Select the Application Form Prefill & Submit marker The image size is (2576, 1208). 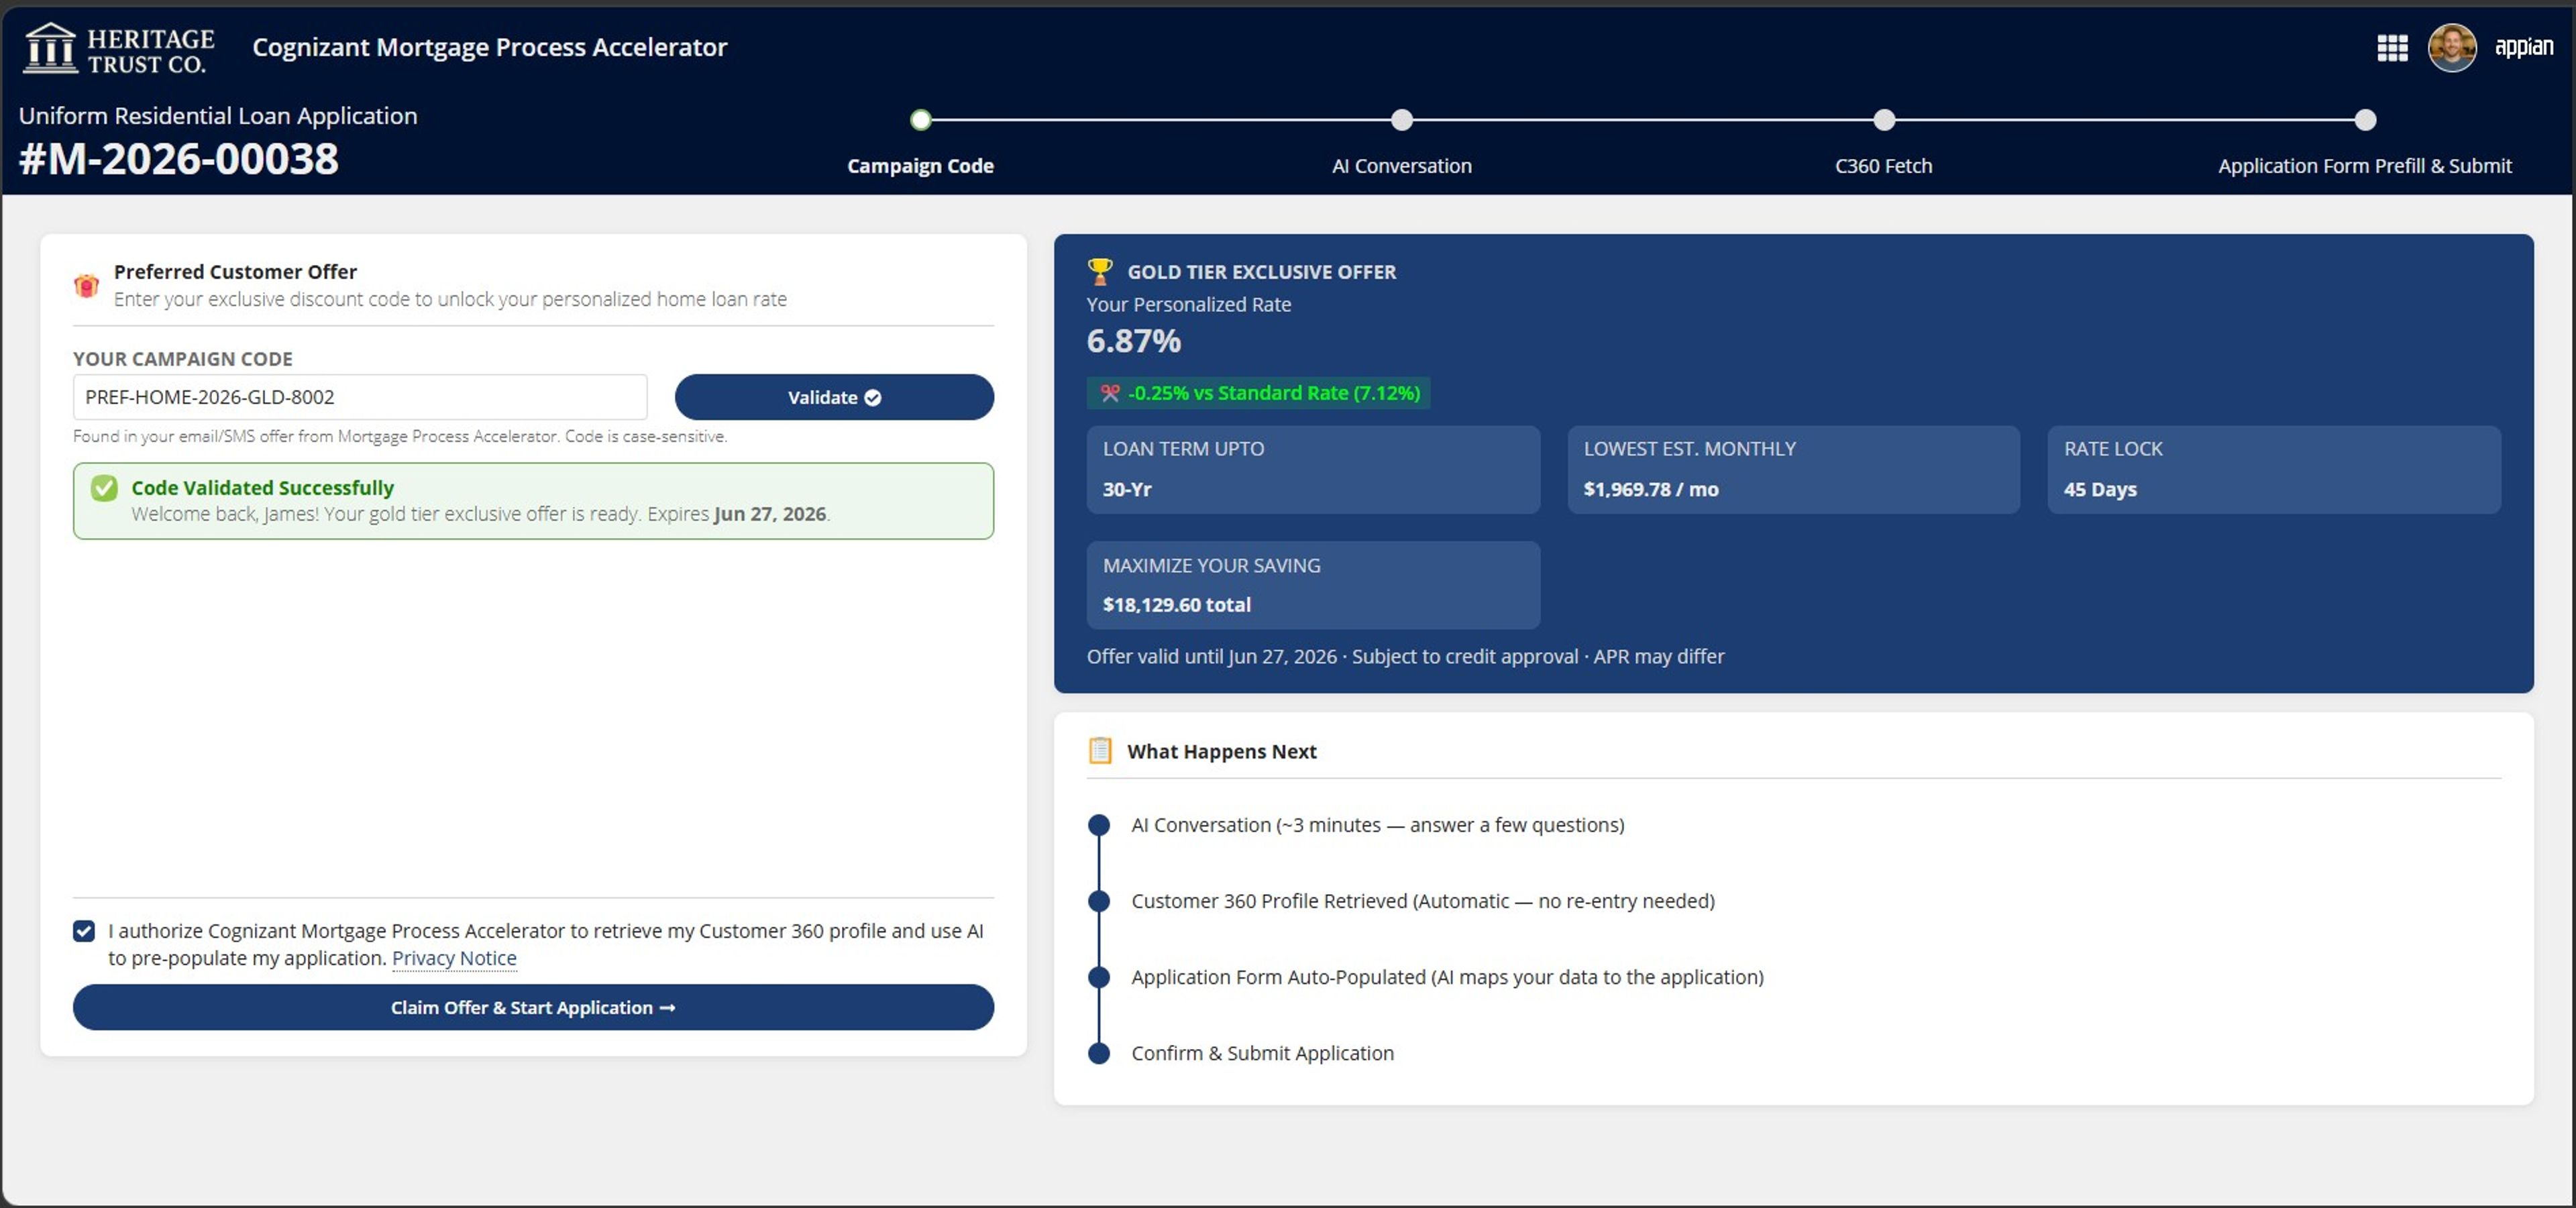click(2365, 120)
